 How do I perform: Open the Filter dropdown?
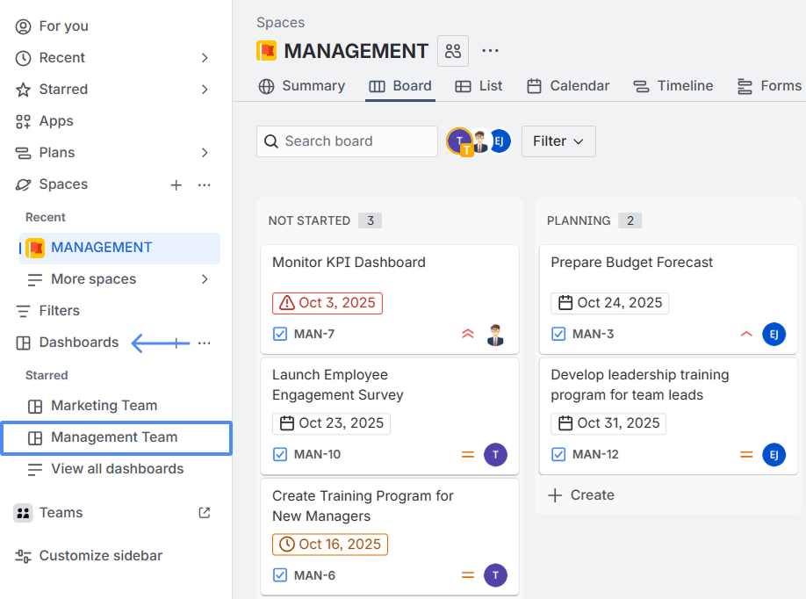coord(558,141)
